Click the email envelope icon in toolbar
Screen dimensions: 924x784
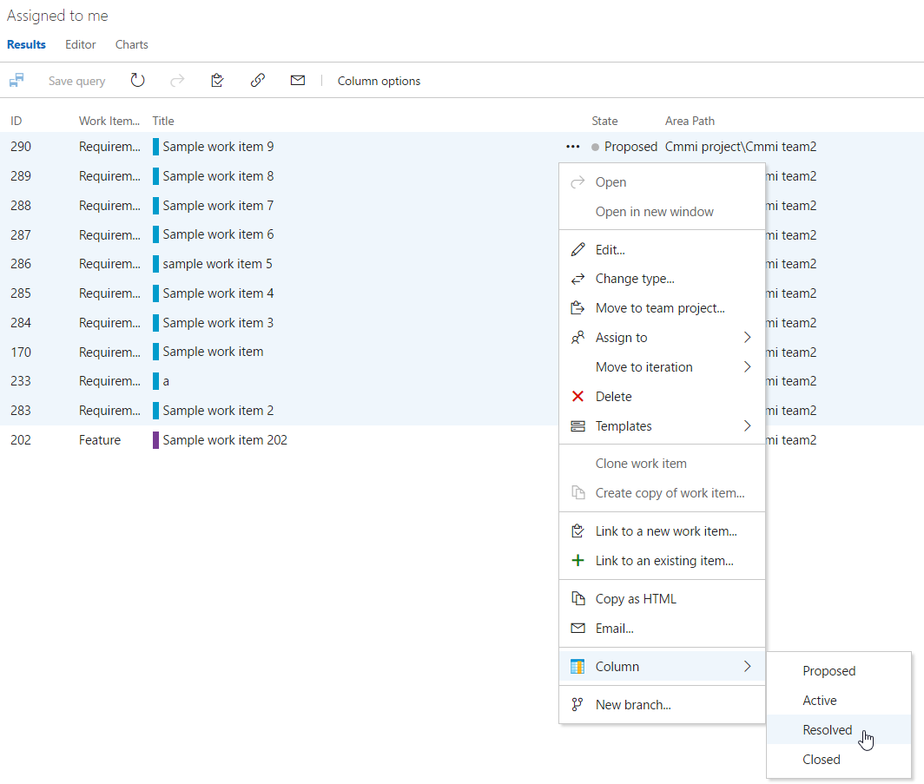pos(298,80)
